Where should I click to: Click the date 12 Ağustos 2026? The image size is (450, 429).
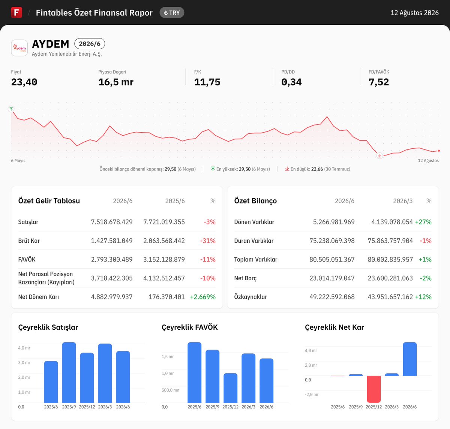[414, 13]
